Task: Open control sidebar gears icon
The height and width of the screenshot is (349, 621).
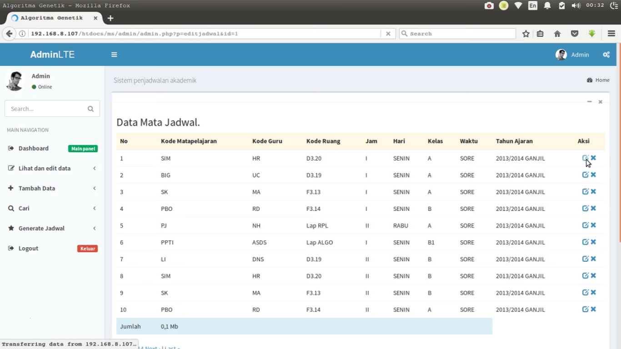Action: 606,55
